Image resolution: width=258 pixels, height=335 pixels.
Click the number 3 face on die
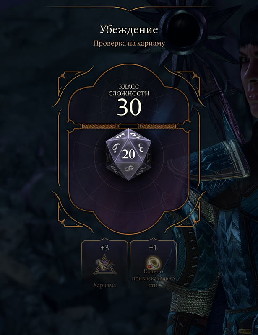pyautogui.click(x=141, y=147)
